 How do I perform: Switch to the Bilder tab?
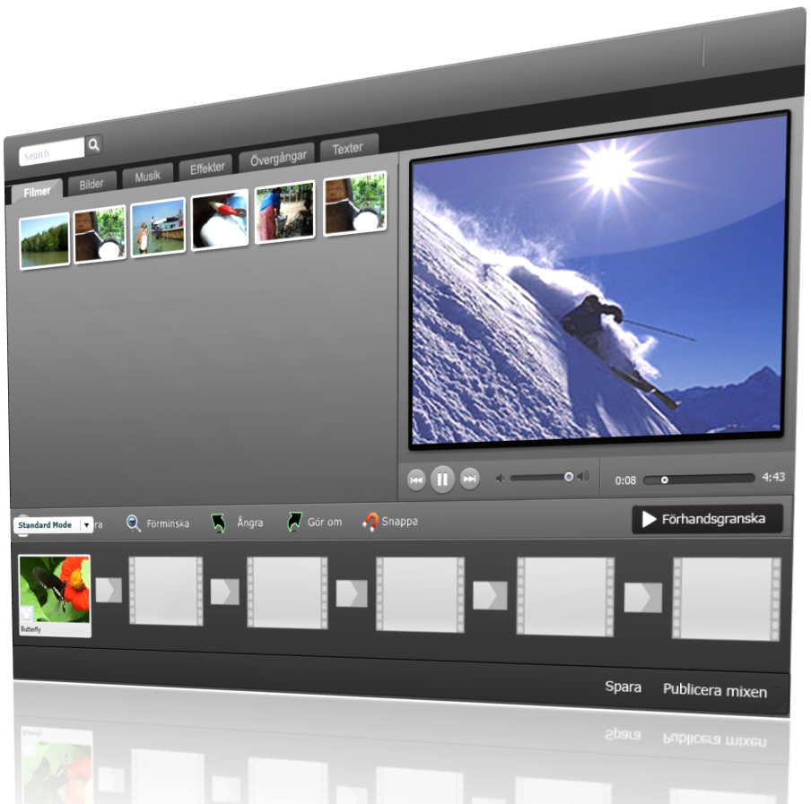(x=92, y=184)
